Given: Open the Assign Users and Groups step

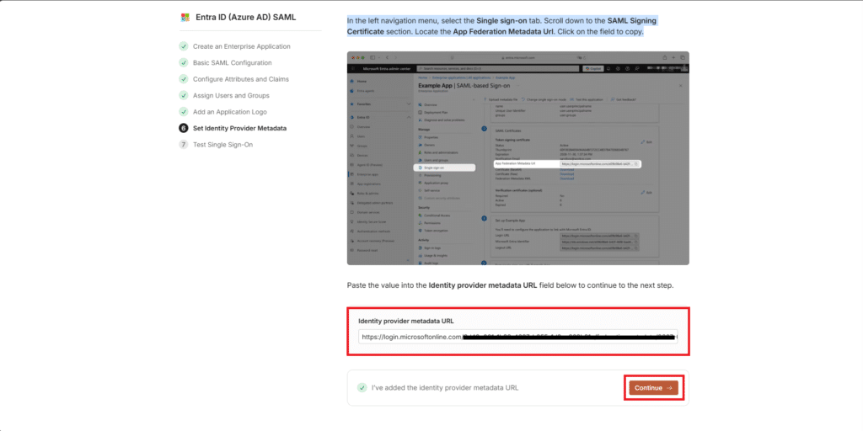Looking at the screenshot, I should (x=231, y=96).
